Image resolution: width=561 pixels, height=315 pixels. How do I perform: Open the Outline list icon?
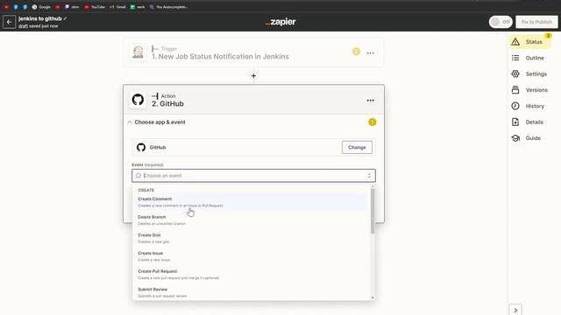point(515,58)
